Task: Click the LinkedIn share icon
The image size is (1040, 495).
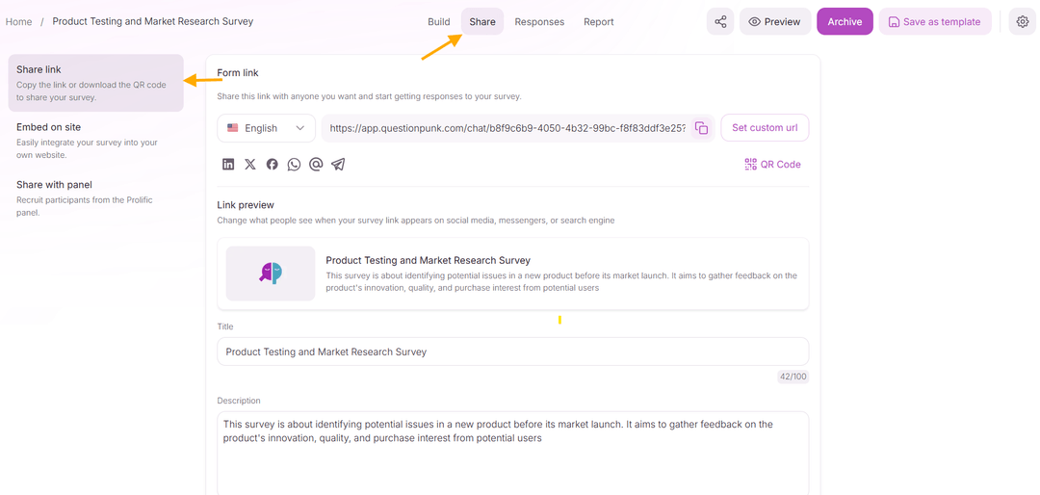Action: click(x=228, y=165)
